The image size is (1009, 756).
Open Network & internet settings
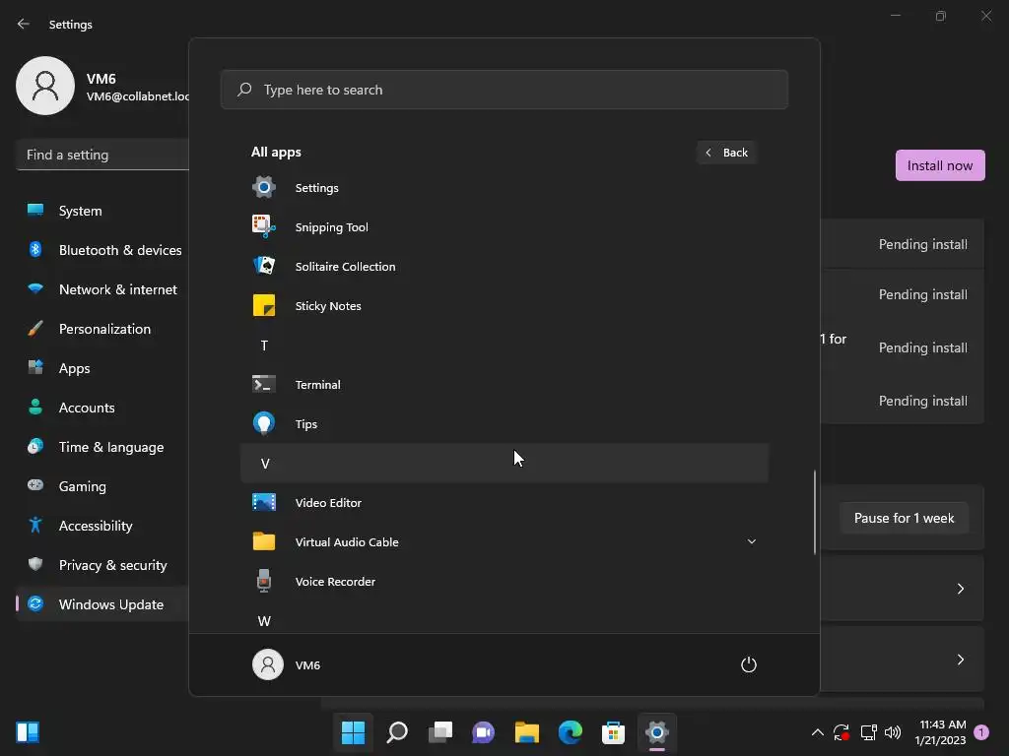[x=102, y=289]
